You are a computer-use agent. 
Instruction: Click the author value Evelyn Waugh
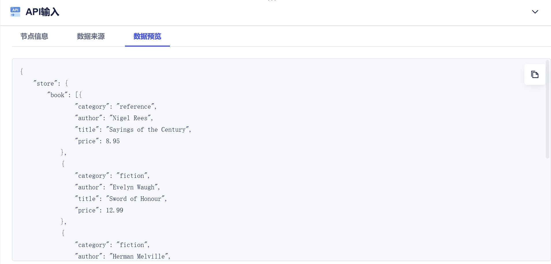pyautogui.click(x=134, y=187)
